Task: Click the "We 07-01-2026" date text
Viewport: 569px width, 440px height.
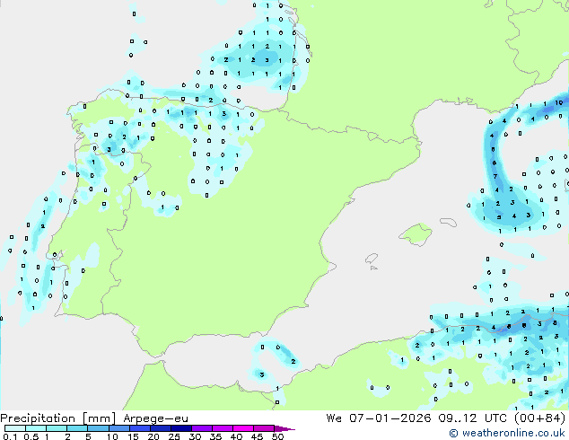Action: (379, 418)
